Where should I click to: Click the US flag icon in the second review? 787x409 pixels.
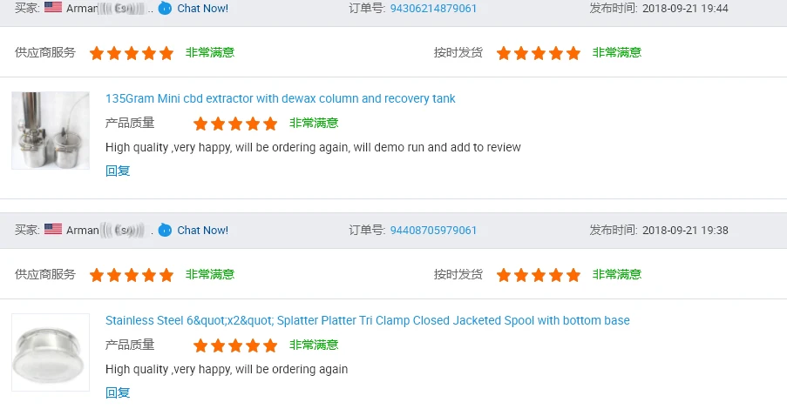53,230
